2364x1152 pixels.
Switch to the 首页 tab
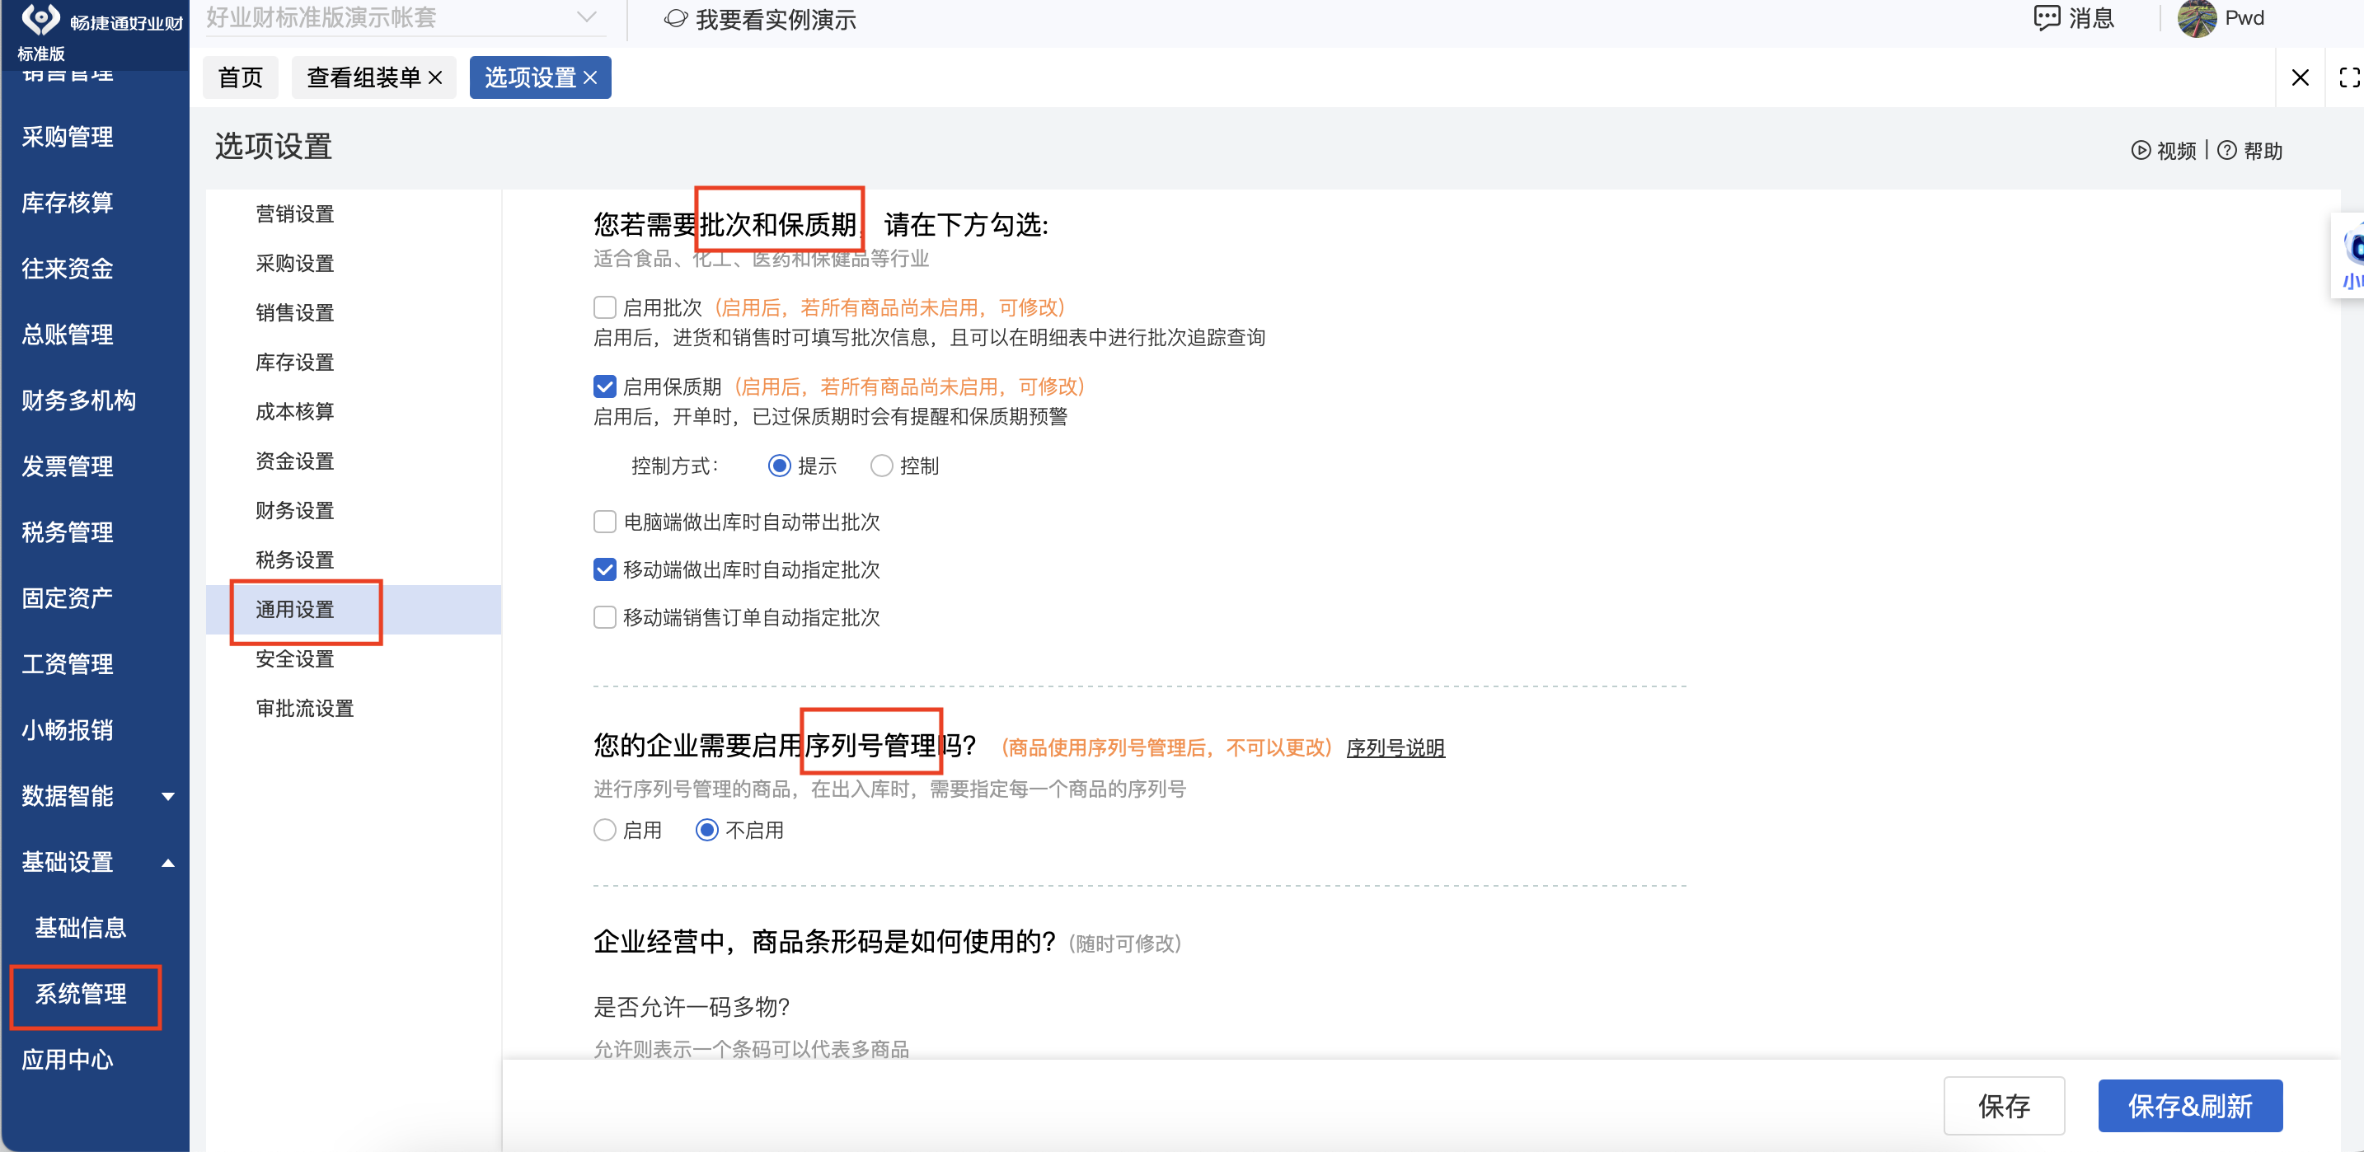click(x=241, y=78)
